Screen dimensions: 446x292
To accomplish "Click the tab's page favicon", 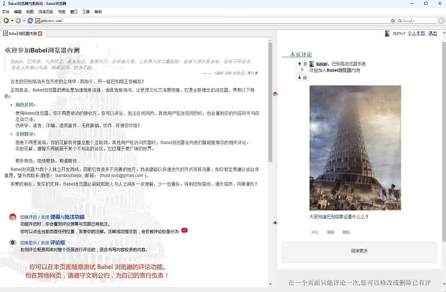I will (x=5, y=34).
